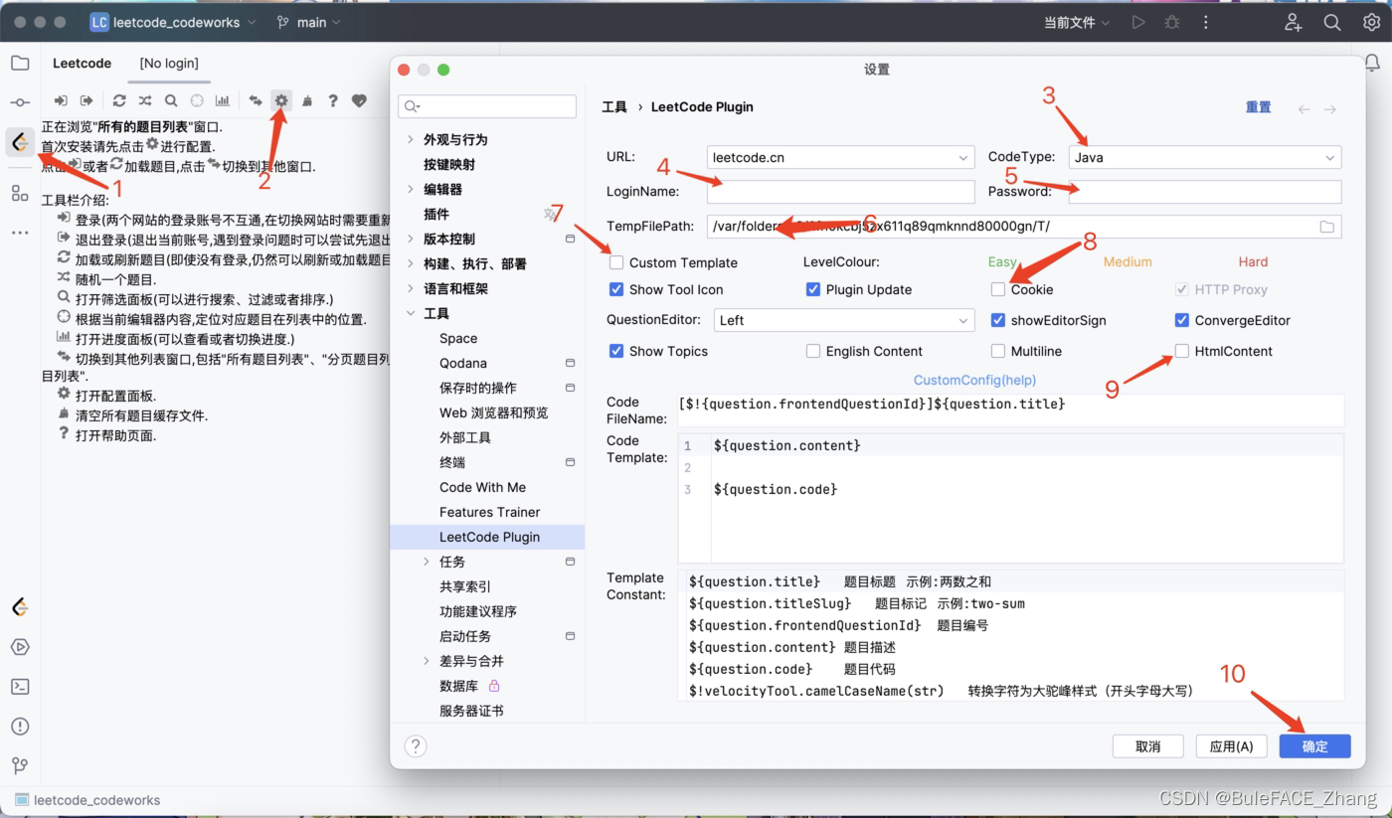The height and width of the screenshot is (818, 1392).
Task: Expand the 差异与合并 tree node
Action: (427, 661)
